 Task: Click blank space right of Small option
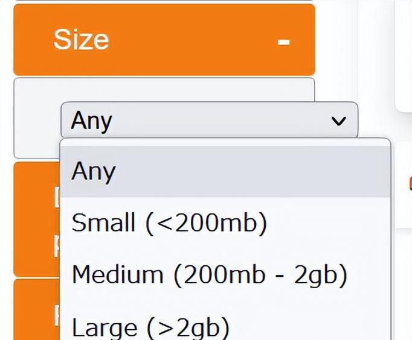coord(338,224)
